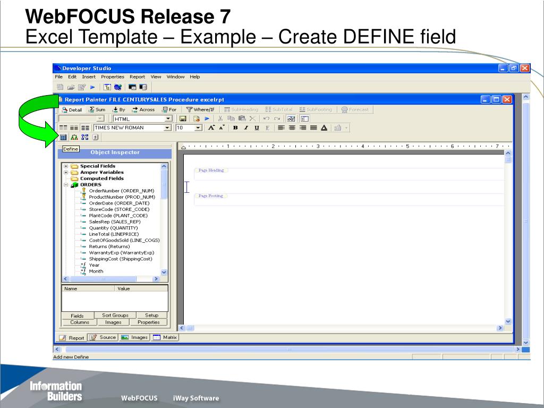Click the Bold B icon
Image resolution: width=544 pixels, height=408 pixels.
[x=235, y=127]
